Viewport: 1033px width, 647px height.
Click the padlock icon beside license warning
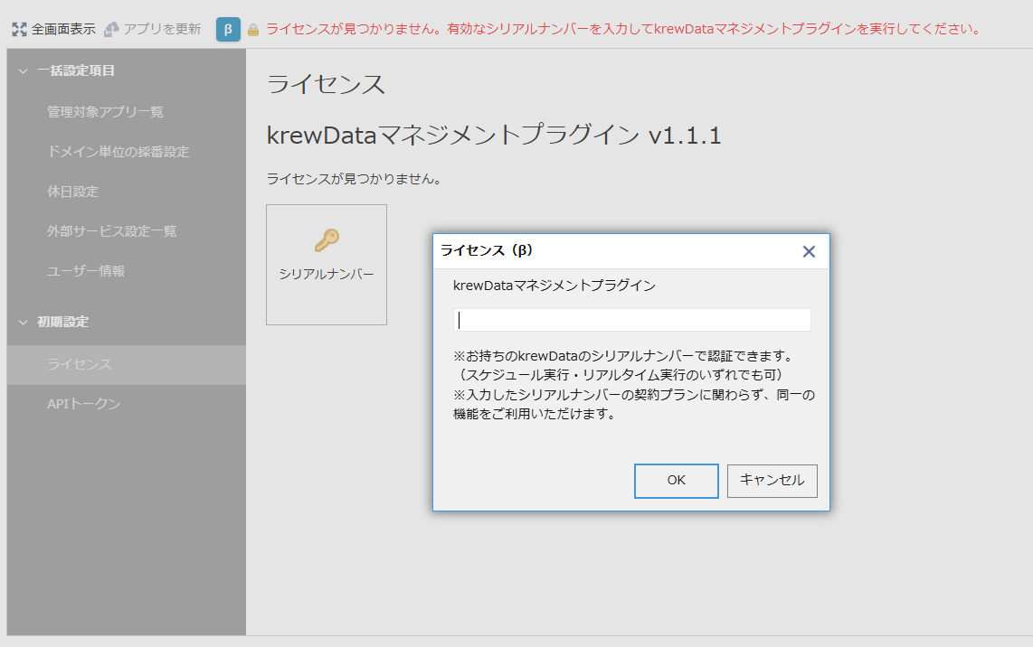coord(253,30)
